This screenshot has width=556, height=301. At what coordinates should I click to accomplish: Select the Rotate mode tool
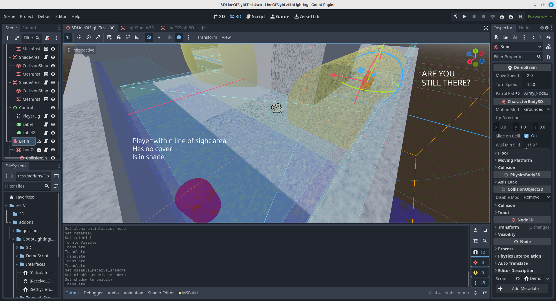(x=89, y=37)
